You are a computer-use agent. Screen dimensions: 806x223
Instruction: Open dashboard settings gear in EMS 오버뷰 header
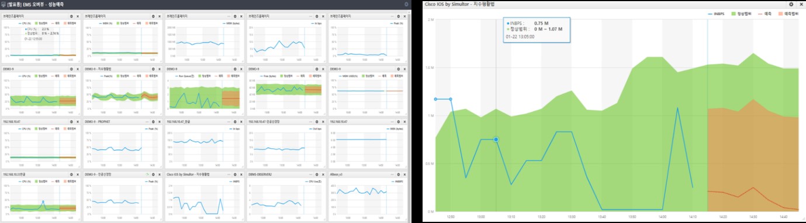click(407, 4)
